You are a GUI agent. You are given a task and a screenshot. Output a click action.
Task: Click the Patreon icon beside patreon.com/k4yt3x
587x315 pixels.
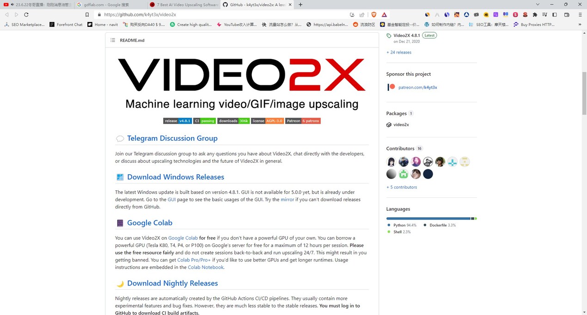coord(391,87)
